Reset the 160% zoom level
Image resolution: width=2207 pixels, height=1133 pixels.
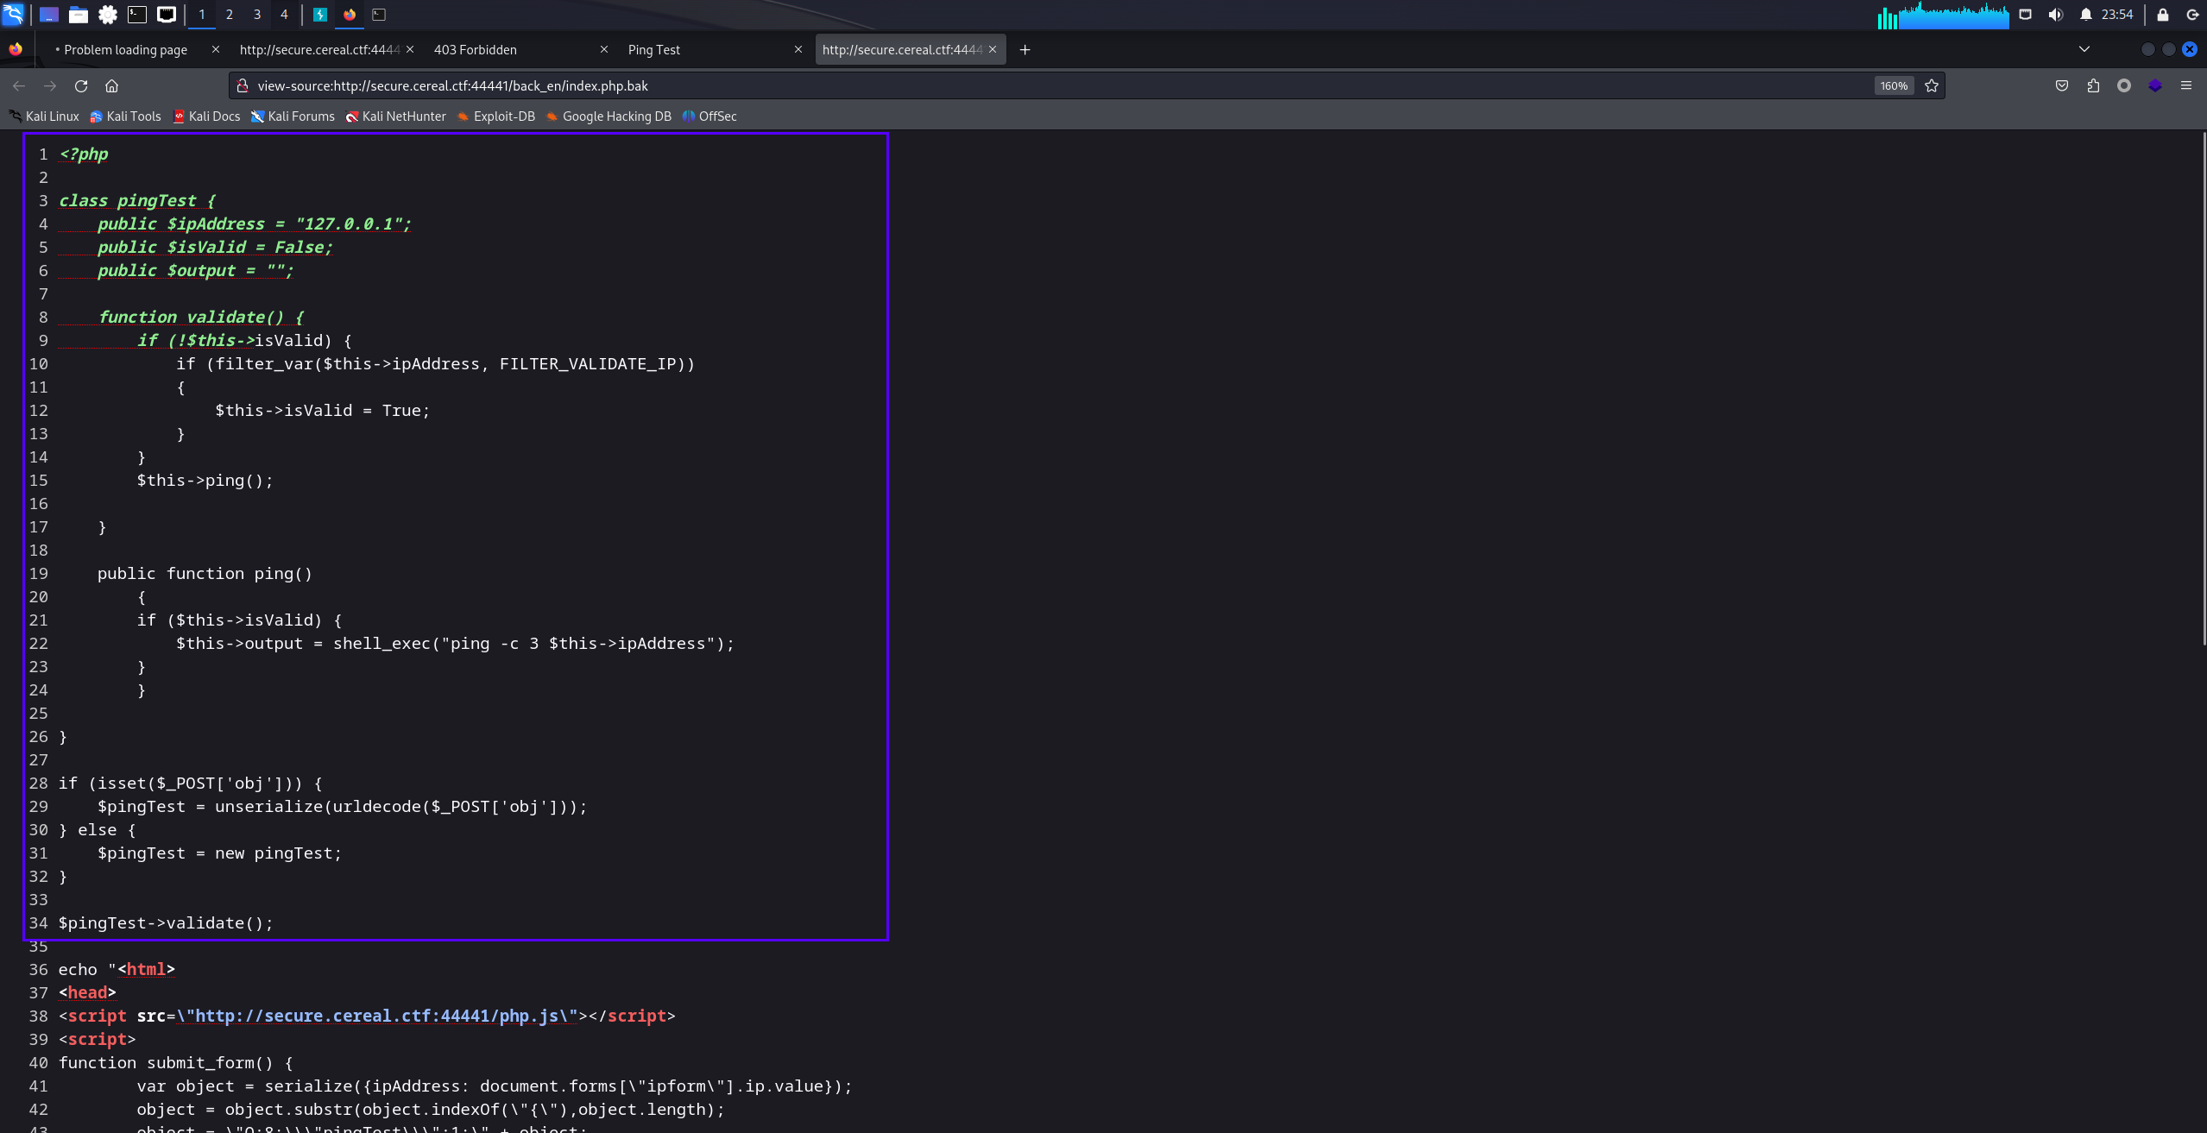tap(1894, 85)
